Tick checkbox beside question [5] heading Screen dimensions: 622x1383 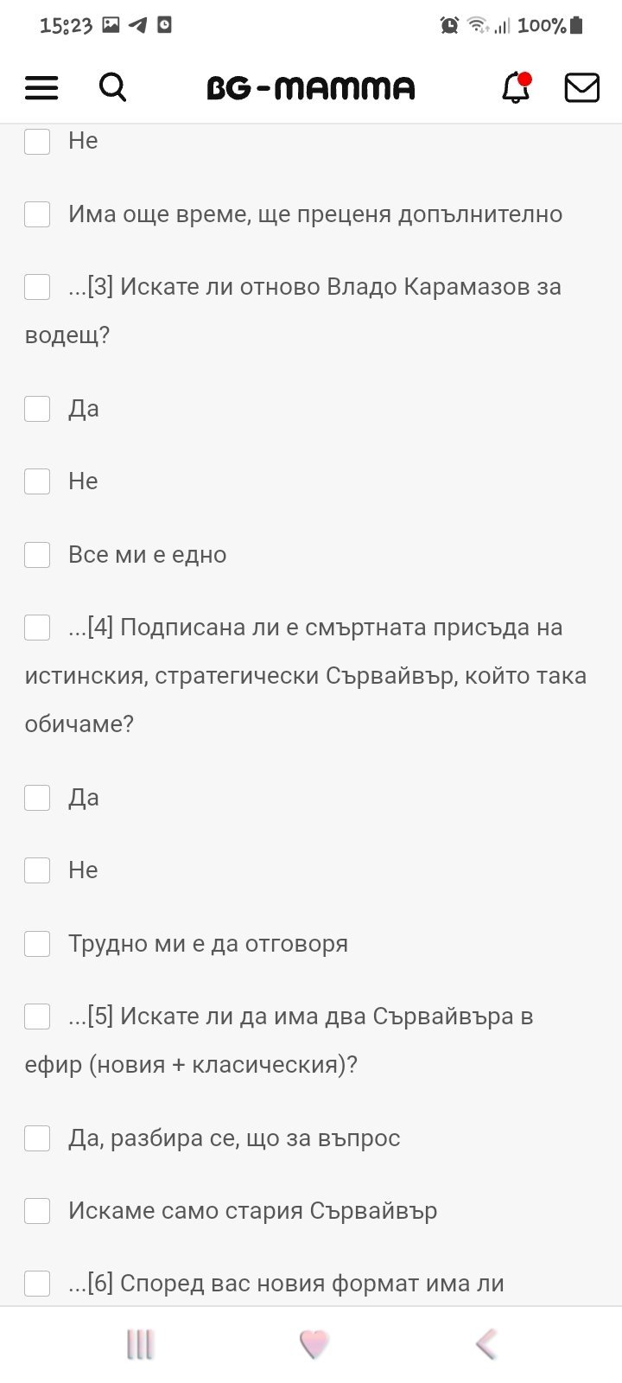point(37,1016)
